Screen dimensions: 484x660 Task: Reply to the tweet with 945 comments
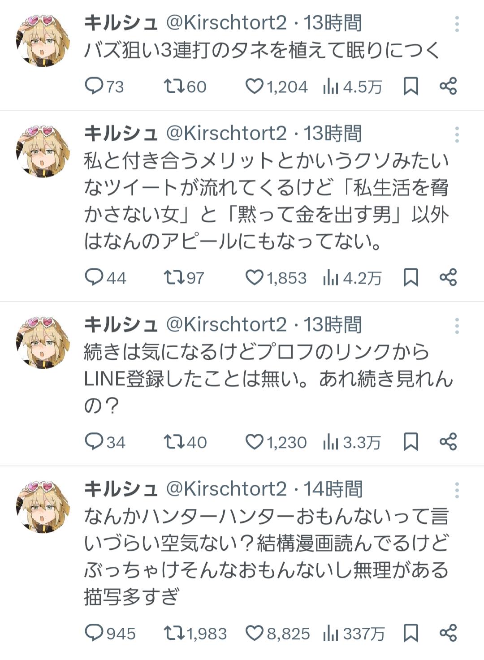pos(110,634)
